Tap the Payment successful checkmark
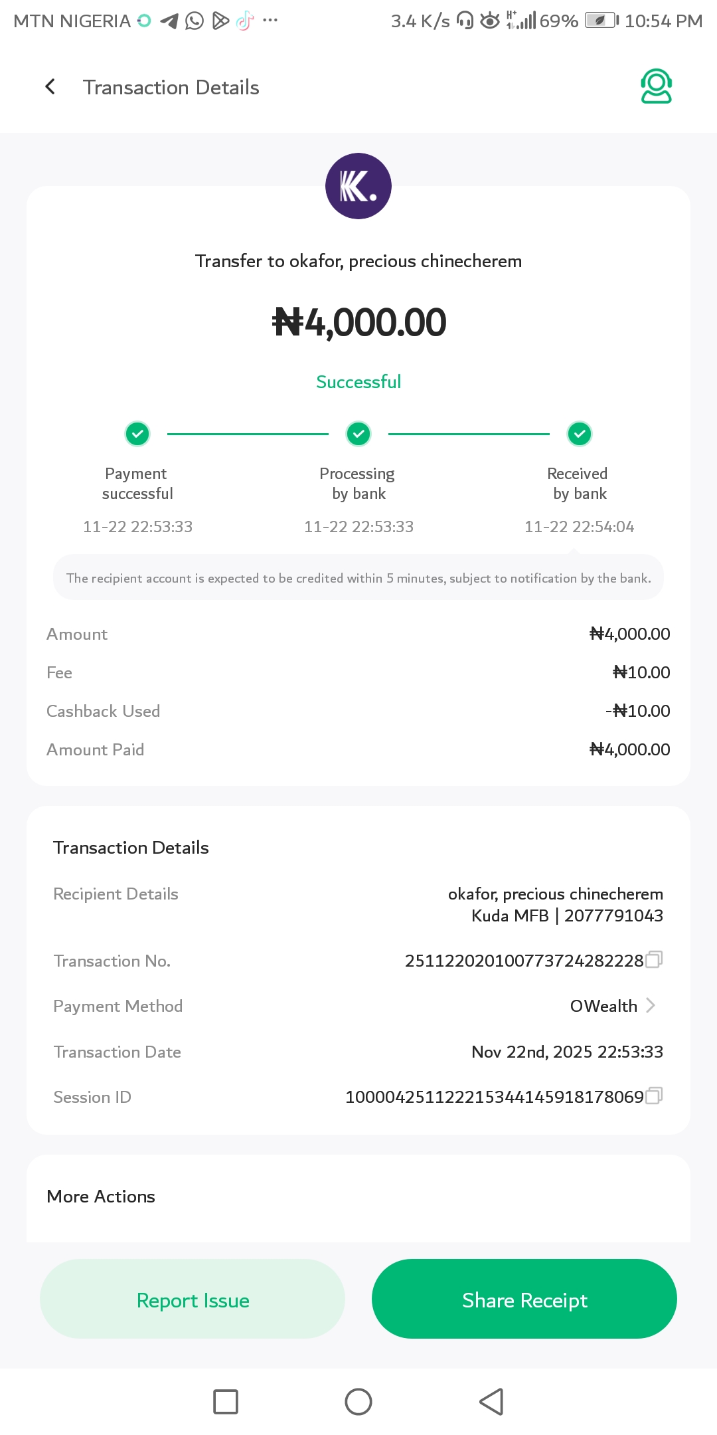 point(137,434)
